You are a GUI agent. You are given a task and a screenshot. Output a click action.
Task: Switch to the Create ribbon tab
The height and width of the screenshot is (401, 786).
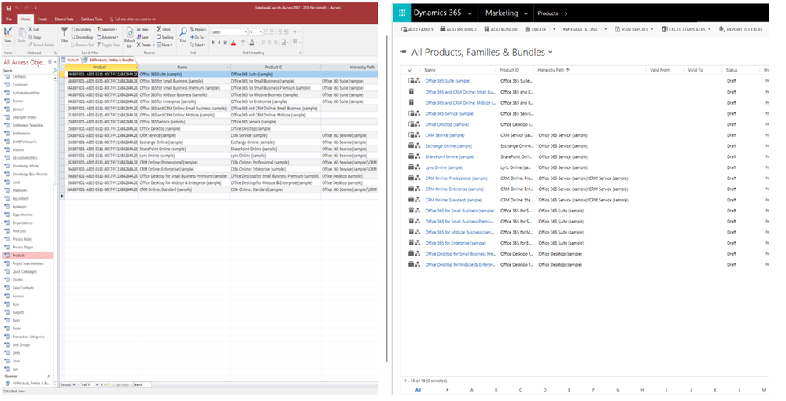pyautogui.click(x=42, y=19)
